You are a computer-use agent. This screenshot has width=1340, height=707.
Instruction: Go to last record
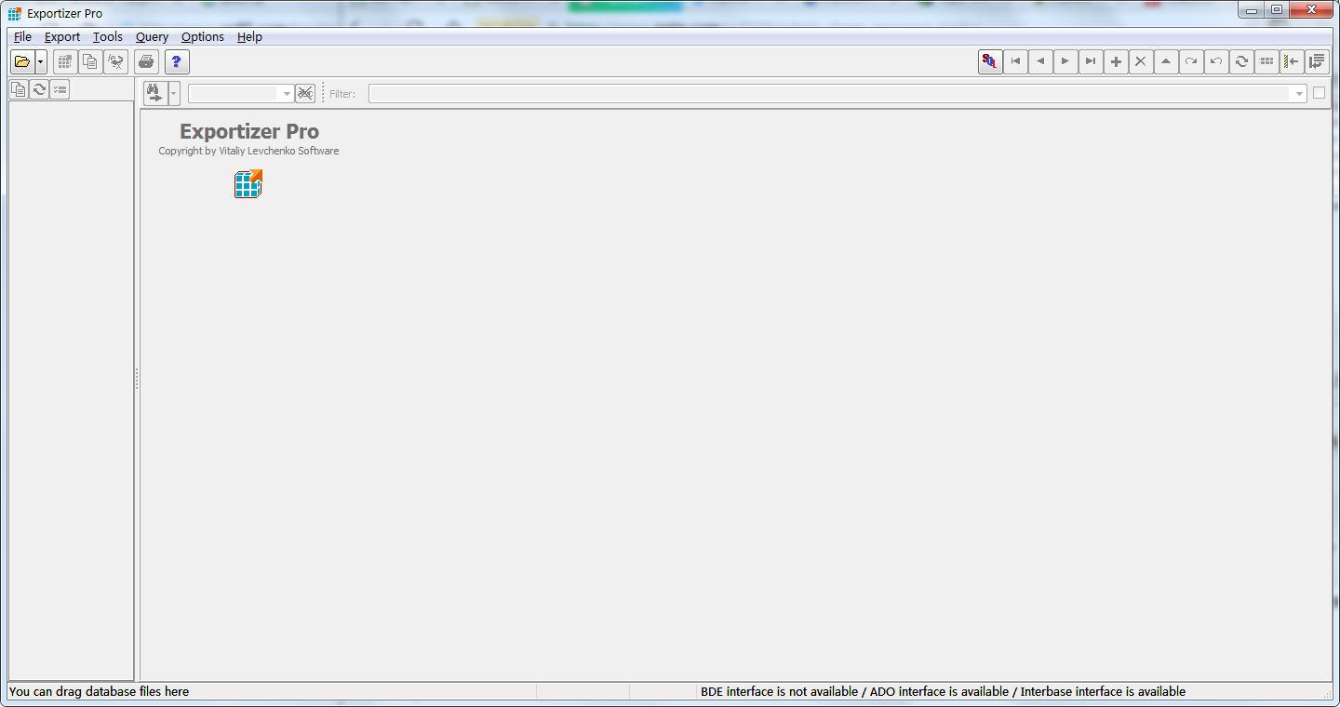point(1091,62)
